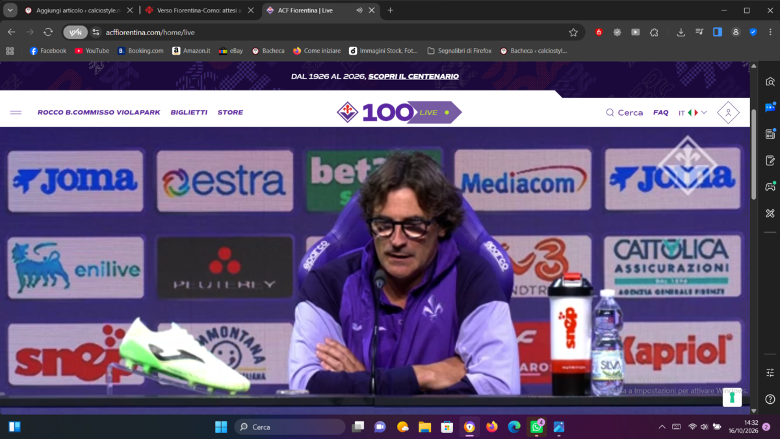This screenshot has height=439, width=780.
Task: Click the VPN badge in address bar
Action: click(75, 32)
